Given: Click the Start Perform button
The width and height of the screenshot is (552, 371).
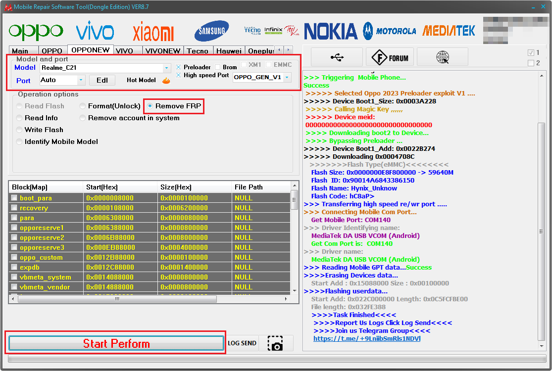Looking at the screenshot, I should (116, 343).
